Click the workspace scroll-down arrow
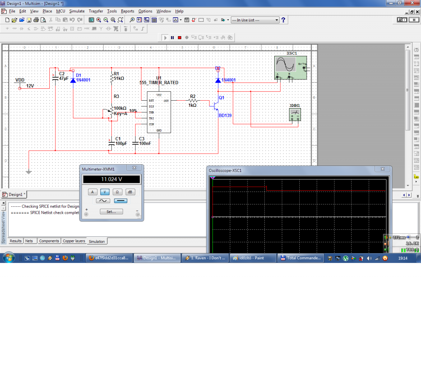This screenshot has height=376, width=421. point(408,185)
